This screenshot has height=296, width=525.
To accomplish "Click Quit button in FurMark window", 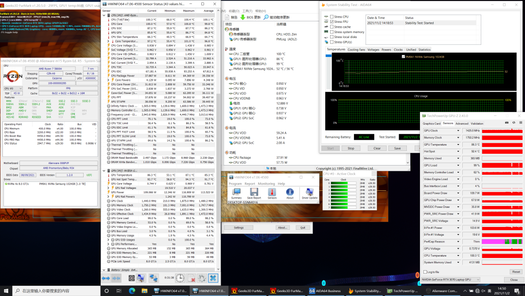I will pyautogui.click(x=303, y=228).
